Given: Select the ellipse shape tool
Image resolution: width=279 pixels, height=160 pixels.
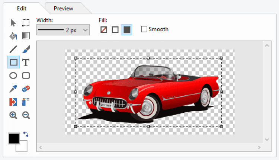Looking at the screenshot, I should [13, 76].
